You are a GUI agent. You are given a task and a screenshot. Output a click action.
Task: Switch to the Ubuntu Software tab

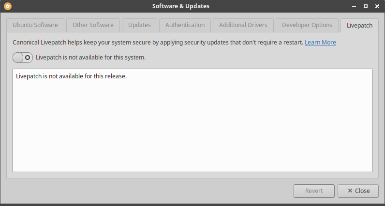35,25
